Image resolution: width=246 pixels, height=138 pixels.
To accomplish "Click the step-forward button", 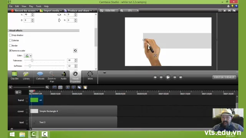I will (175, 77).
